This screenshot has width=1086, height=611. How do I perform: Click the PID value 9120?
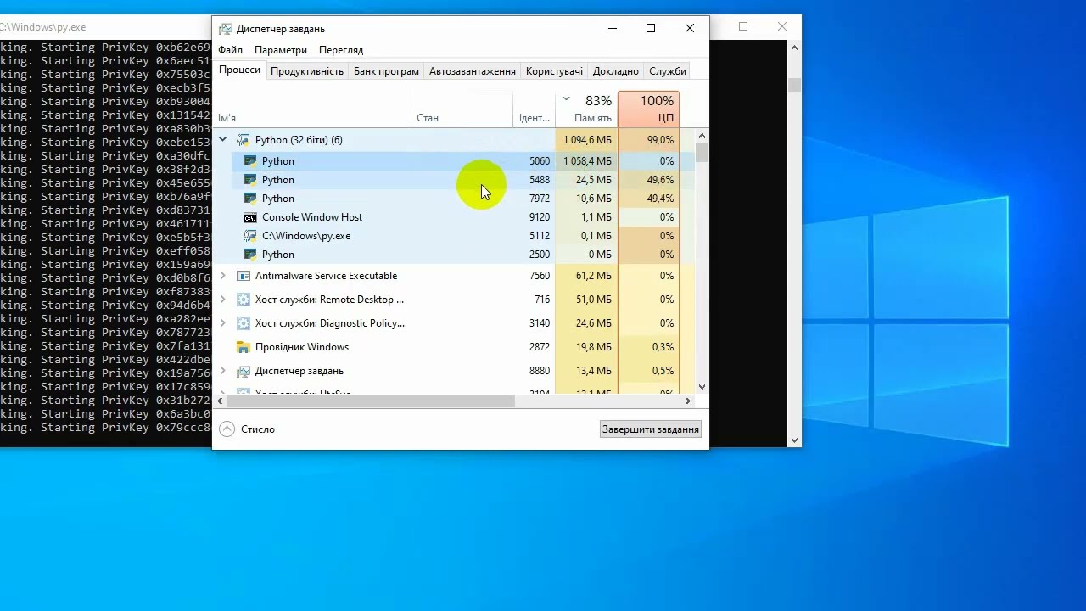click(540, 217)
